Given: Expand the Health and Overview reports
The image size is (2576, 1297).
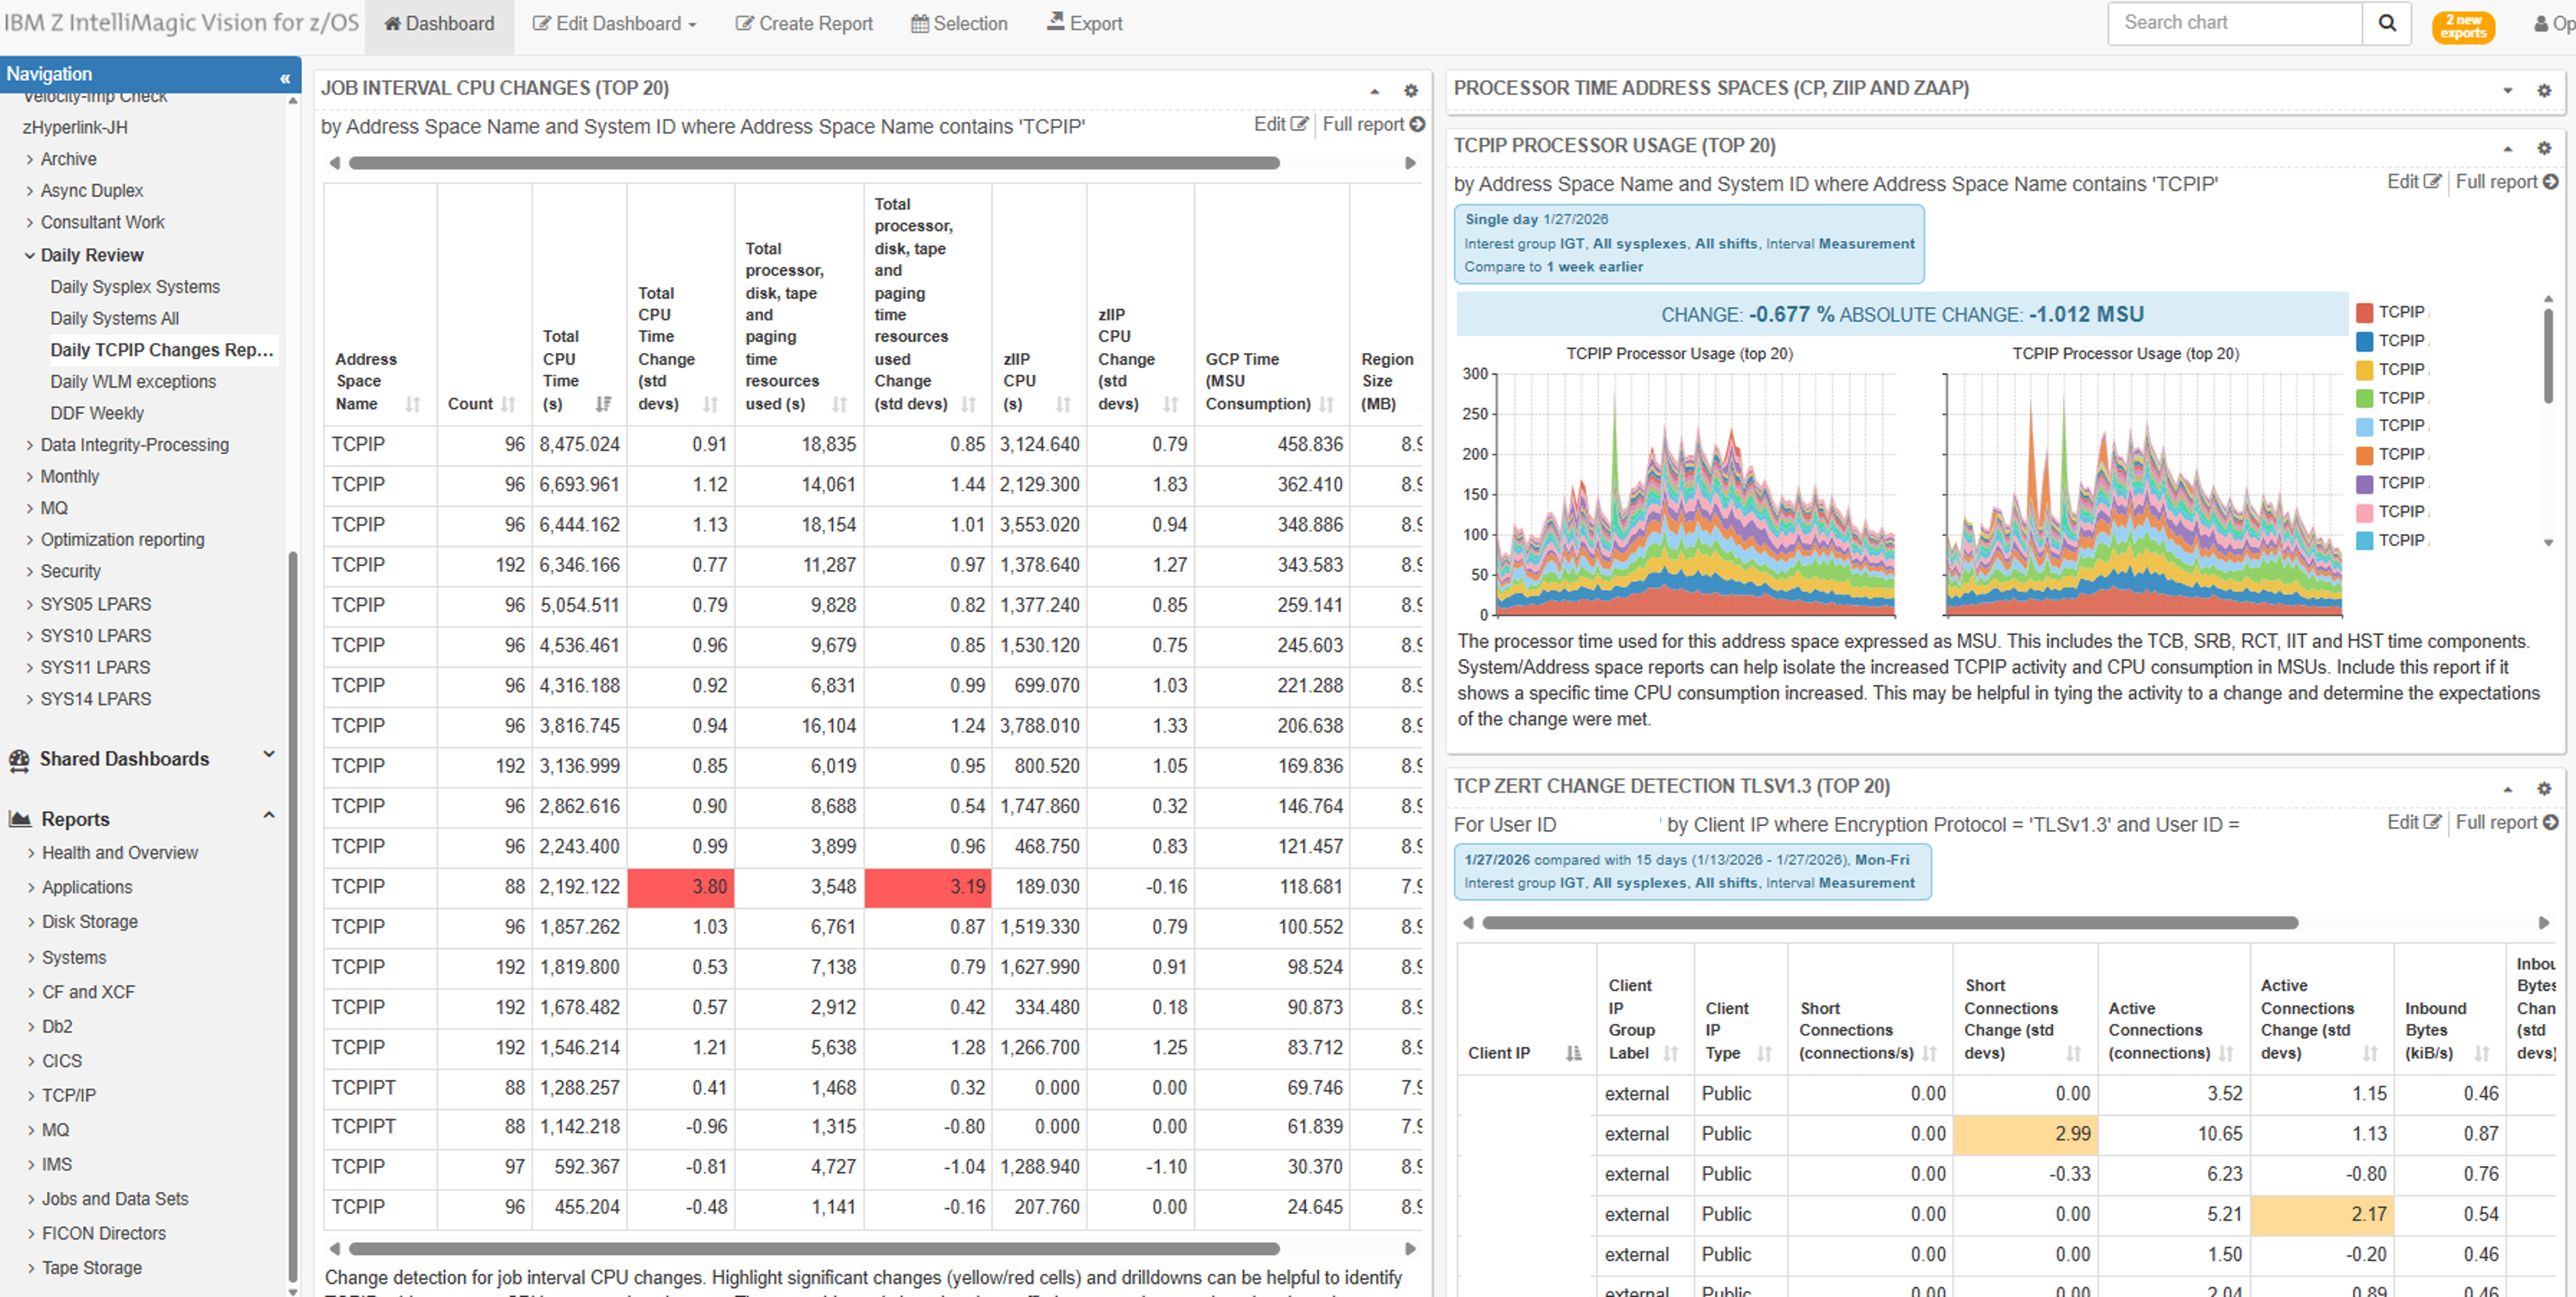Looking at the screenshot, I should click(31, 854).
